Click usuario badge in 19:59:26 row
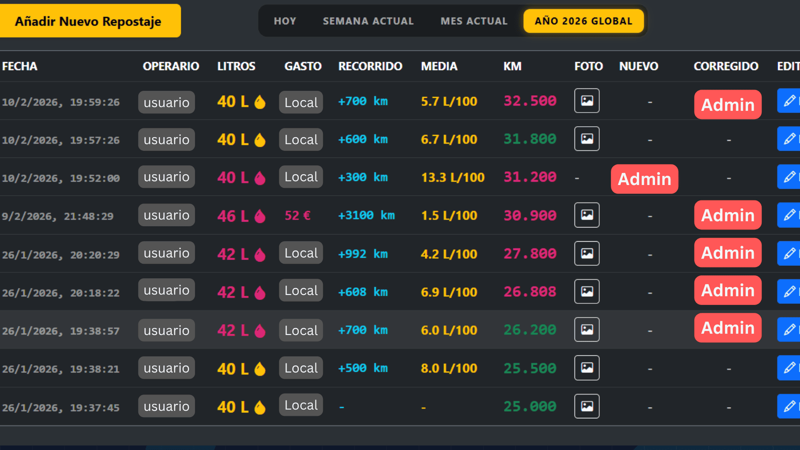800x450 pixels. [166, 102]
